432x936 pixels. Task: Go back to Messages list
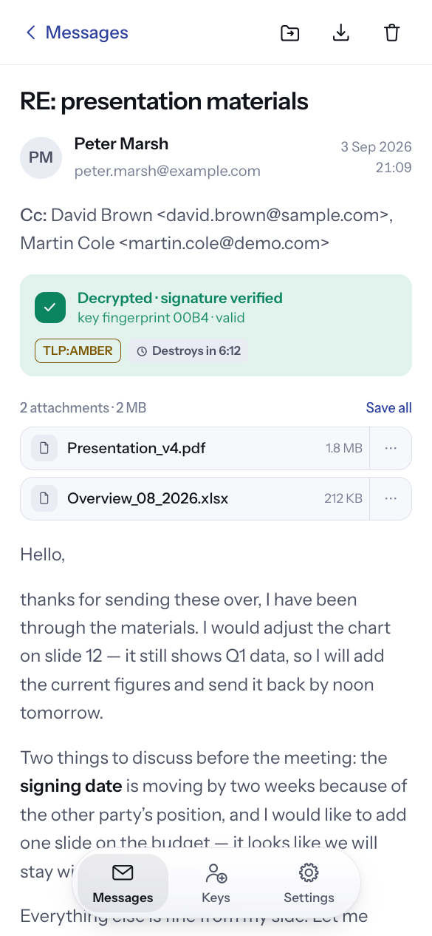pos(76,33)
